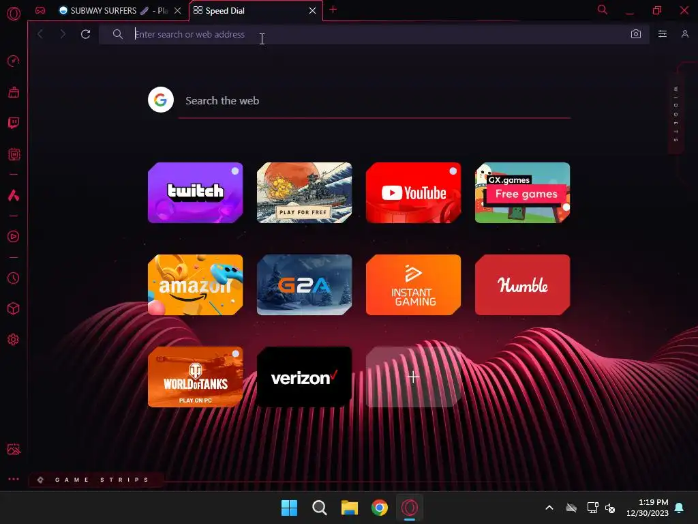
Task: Close the Speed Dial tab
Action: click(312, 11)
